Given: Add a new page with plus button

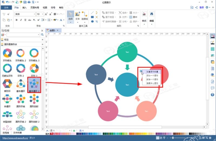Looking at the screenshot, I should click(74, 131).
